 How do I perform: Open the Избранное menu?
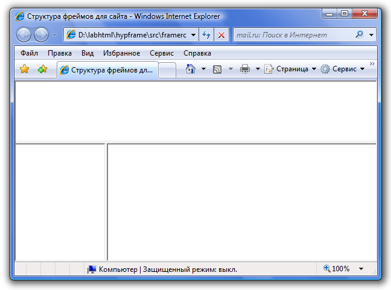121,53
